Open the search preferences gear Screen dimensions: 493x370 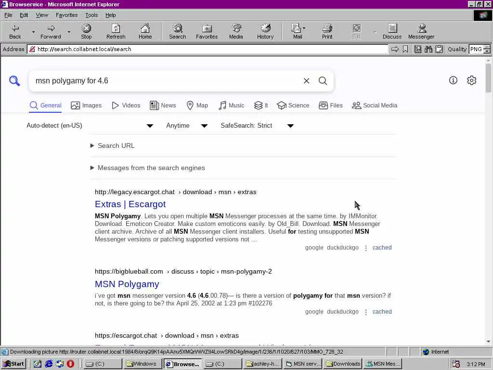click(x=472, y=80)
